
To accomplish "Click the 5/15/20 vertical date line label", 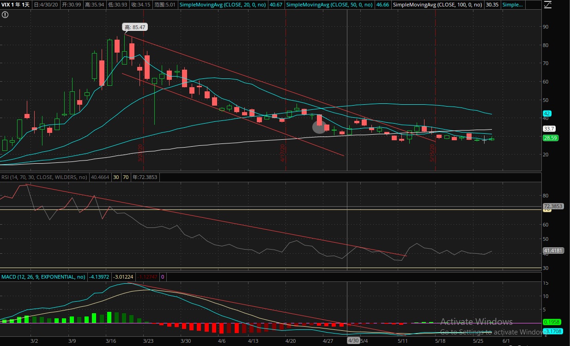I will point(433,152).
